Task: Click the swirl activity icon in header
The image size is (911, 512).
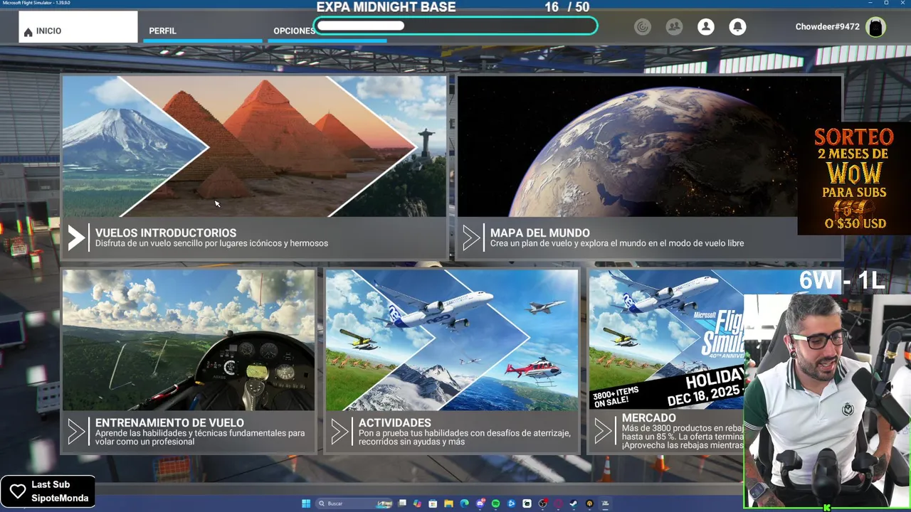Action: point(643,27)
